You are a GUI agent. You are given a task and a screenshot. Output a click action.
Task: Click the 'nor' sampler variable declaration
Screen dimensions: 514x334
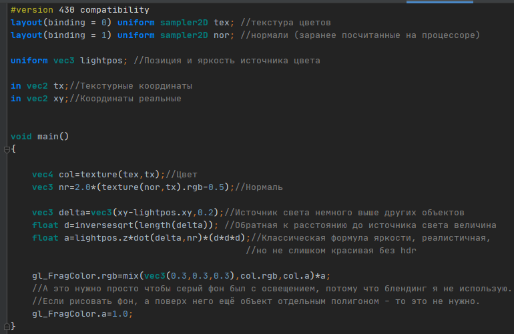click(x=222, y=35)
